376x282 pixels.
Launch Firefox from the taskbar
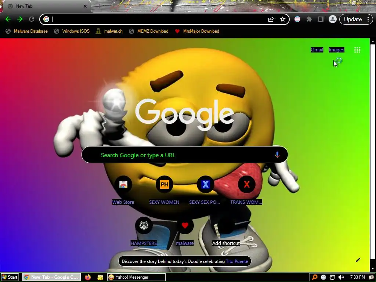[88, 277]
